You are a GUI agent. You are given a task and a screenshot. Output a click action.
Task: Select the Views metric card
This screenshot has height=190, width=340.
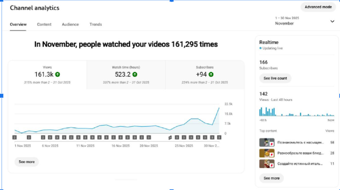[x=47, y=75]
